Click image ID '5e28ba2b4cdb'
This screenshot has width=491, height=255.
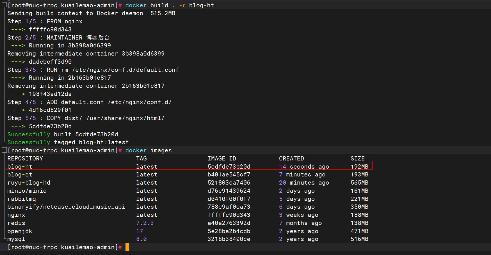229,231
